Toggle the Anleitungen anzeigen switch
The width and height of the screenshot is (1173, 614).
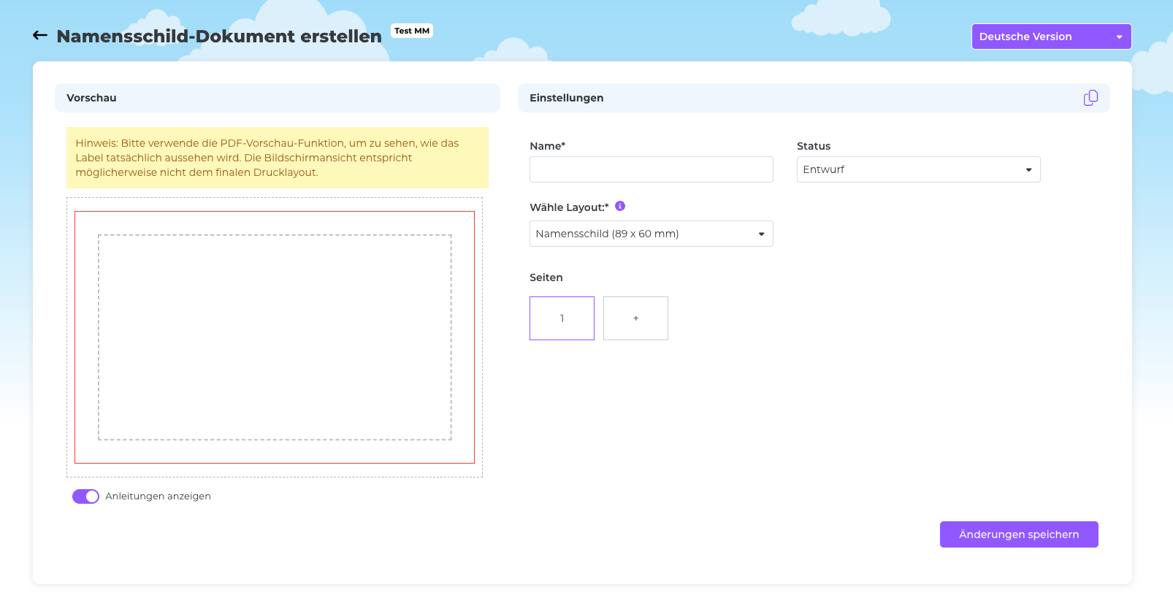click(85, 496)
